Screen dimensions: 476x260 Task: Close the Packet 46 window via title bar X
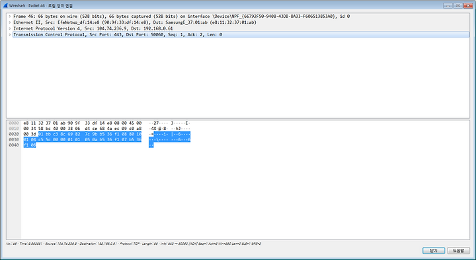(x=468, y=5)
